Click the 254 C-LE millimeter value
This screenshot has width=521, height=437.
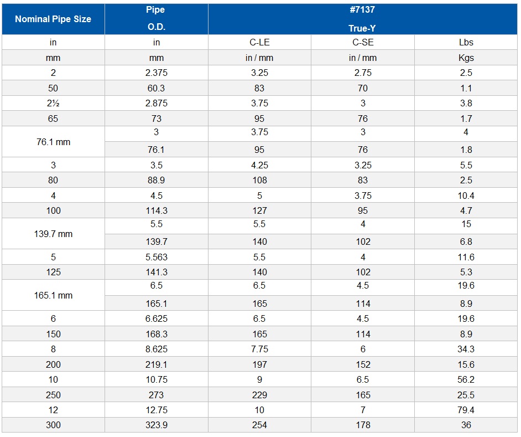(259, 425)
